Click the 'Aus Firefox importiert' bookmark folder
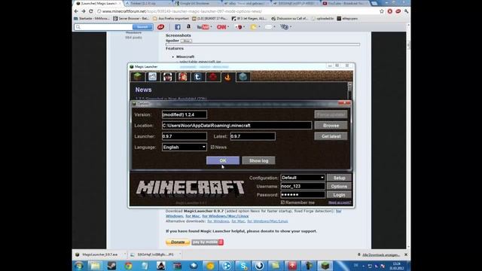The image size is (482, 271). pyautogui.click(x=171, y=18)
